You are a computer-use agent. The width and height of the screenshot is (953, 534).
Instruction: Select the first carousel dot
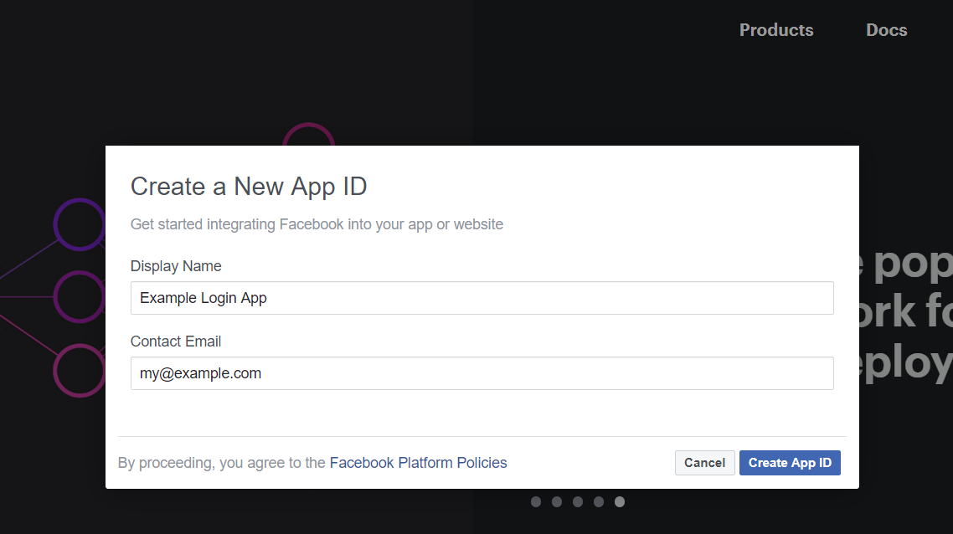pyautogui.click(x=535, y=502)
